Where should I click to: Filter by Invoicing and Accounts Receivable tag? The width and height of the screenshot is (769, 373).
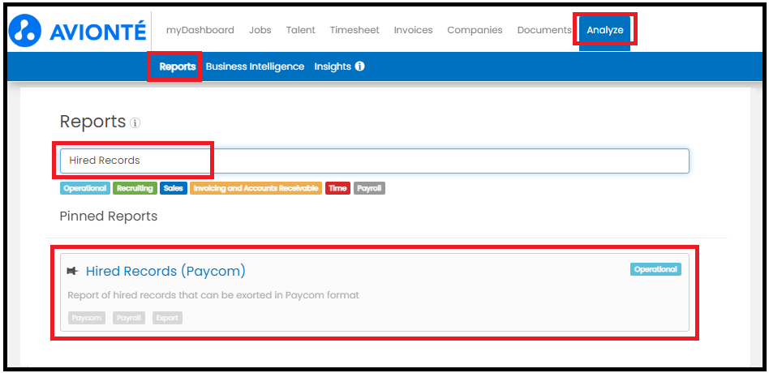tap(256, 188)
